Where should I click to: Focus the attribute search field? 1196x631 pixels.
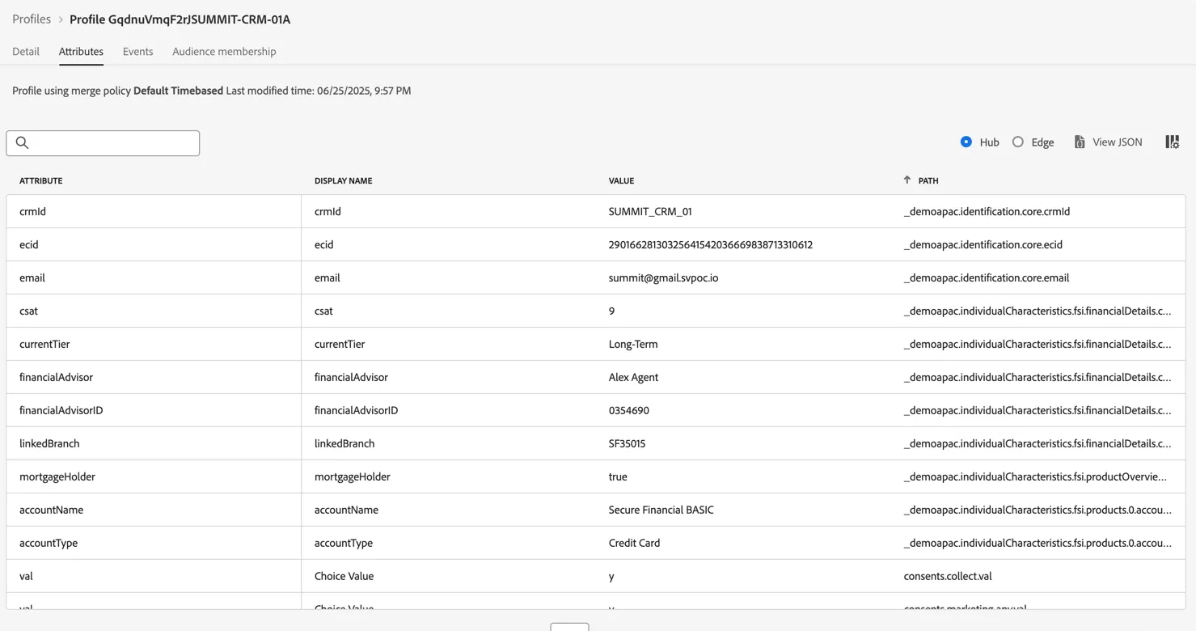(103, 143)
